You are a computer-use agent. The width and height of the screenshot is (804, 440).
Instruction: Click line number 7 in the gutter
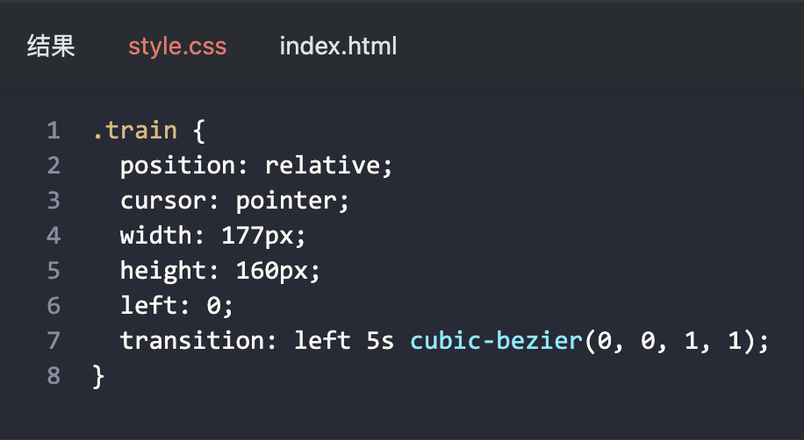pos(54,340)
